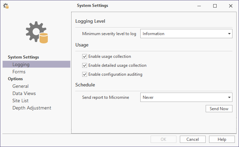The width and height of the screenshot is (239, 147).
Task: Open Help for System Settings
Action: pos(222,139)
